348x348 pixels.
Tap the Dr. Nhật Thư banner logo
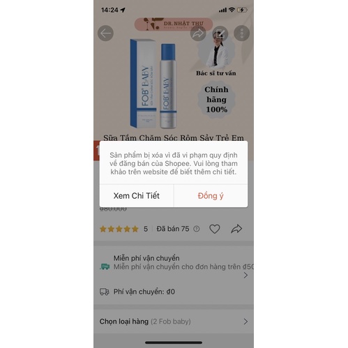(174, 24)
